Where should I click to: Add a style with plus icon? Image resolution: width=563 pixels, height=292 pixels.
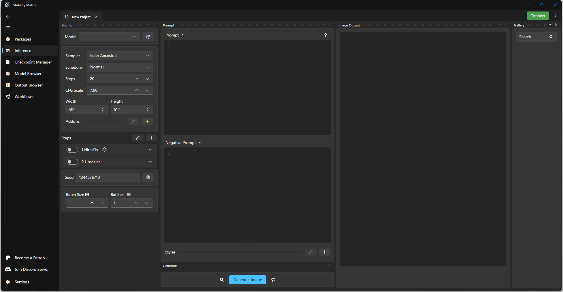click(325, 252)
